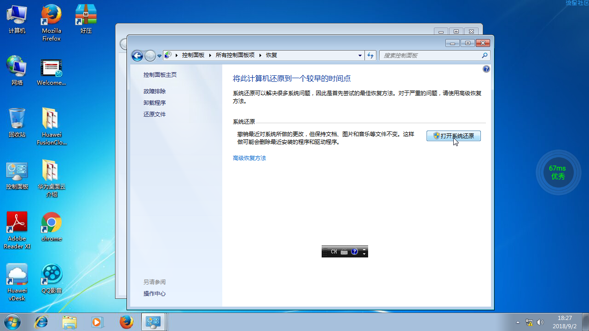Open Internet Explorer in taskbar
Image resolution: width=589 pixels, height=331 pixels.
[x=41, y=322]
